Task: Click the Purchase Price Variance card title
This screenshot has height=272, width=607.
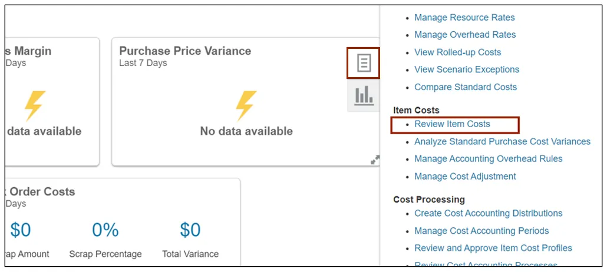Action: coord(185,51)
